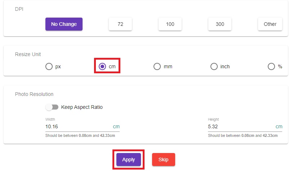Click the cm suffix in the Height field
The height and width of the screenshot is (171, 293).
(279, 126)
